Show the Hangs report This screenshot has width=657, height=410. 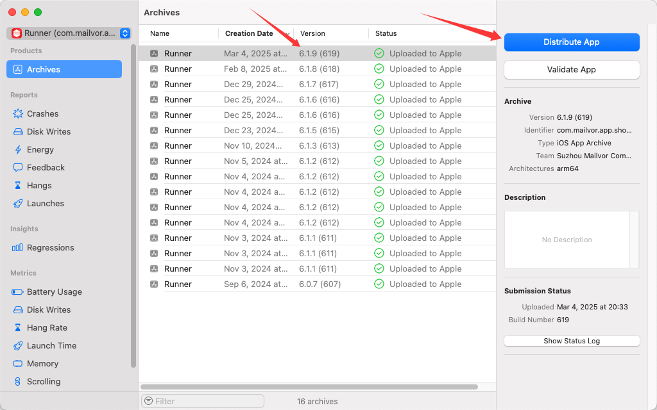point(39,186)
